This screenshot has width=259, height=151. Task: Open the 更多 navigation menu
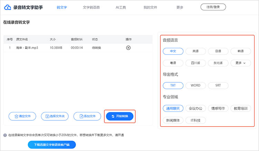180,8
